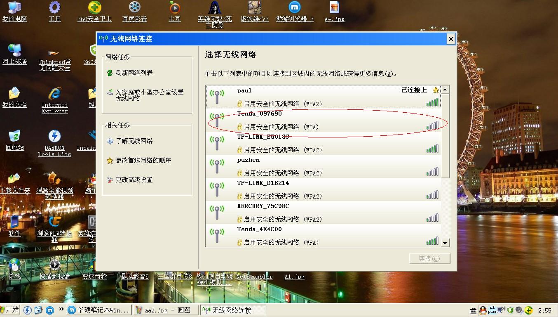Image resolution: width=558 pixels, height=317 pixels.
Task: Click wireless network computer tray icon
Action: tap(501, 310)
